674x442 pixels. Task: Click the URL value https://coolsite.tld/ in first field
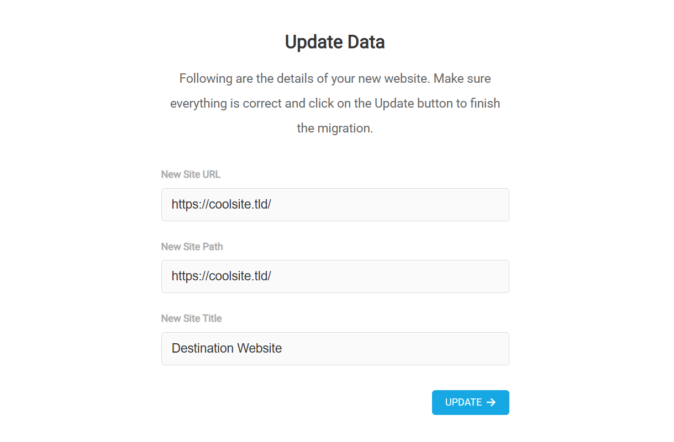[221, 204]
